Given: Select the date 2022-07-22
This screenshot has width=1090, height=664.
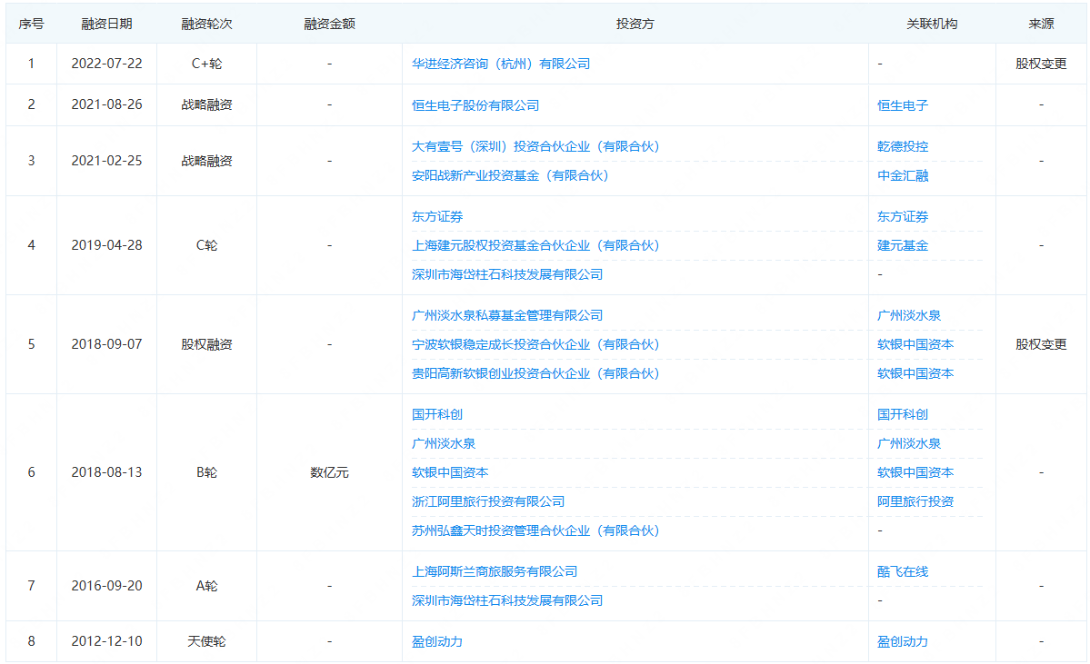Looking at the screenshot, I should pyautogui.click(x=106, y=64).
